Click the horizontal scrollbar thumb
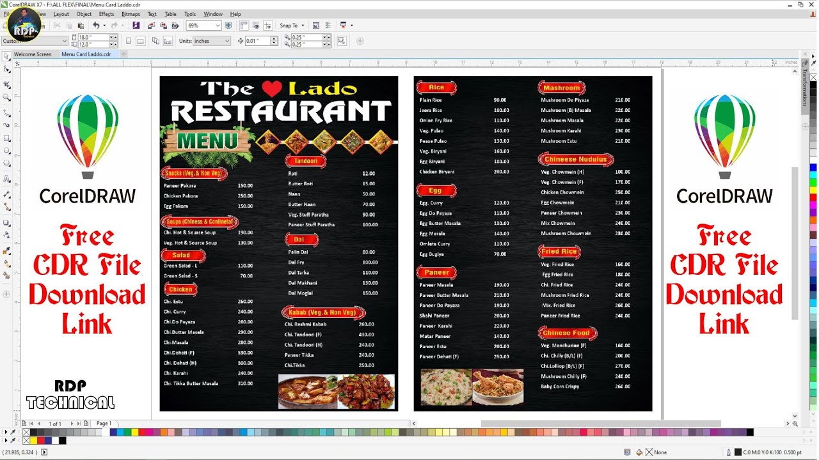The width and height of the screenshot is (819, 460). click(x=601, y=424)
